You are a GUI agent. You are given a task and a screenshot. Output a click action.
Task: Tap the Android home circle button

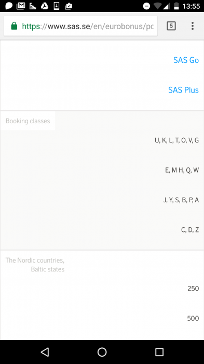coord(102,352)
